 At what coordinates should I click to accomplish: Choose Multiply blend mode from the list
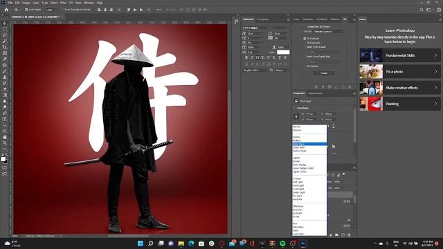coord(309,140)
